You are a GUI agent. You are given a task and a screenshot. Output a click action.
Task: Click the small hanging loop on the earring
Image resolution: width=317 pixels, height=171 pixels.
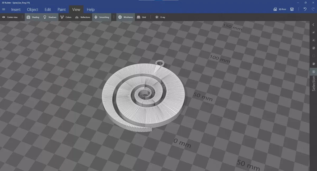(x=160, y=63)
